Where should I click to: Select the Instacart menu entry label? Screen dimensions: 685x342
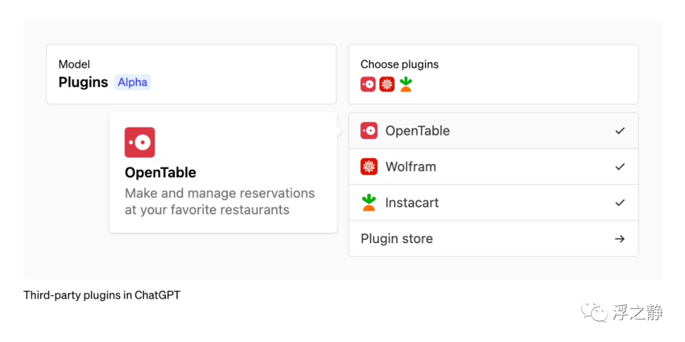click(412, 203)
